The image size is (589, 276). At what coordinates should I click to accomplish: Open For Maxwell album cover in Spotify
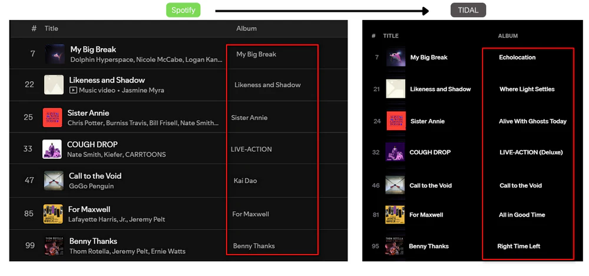(53, 214)
